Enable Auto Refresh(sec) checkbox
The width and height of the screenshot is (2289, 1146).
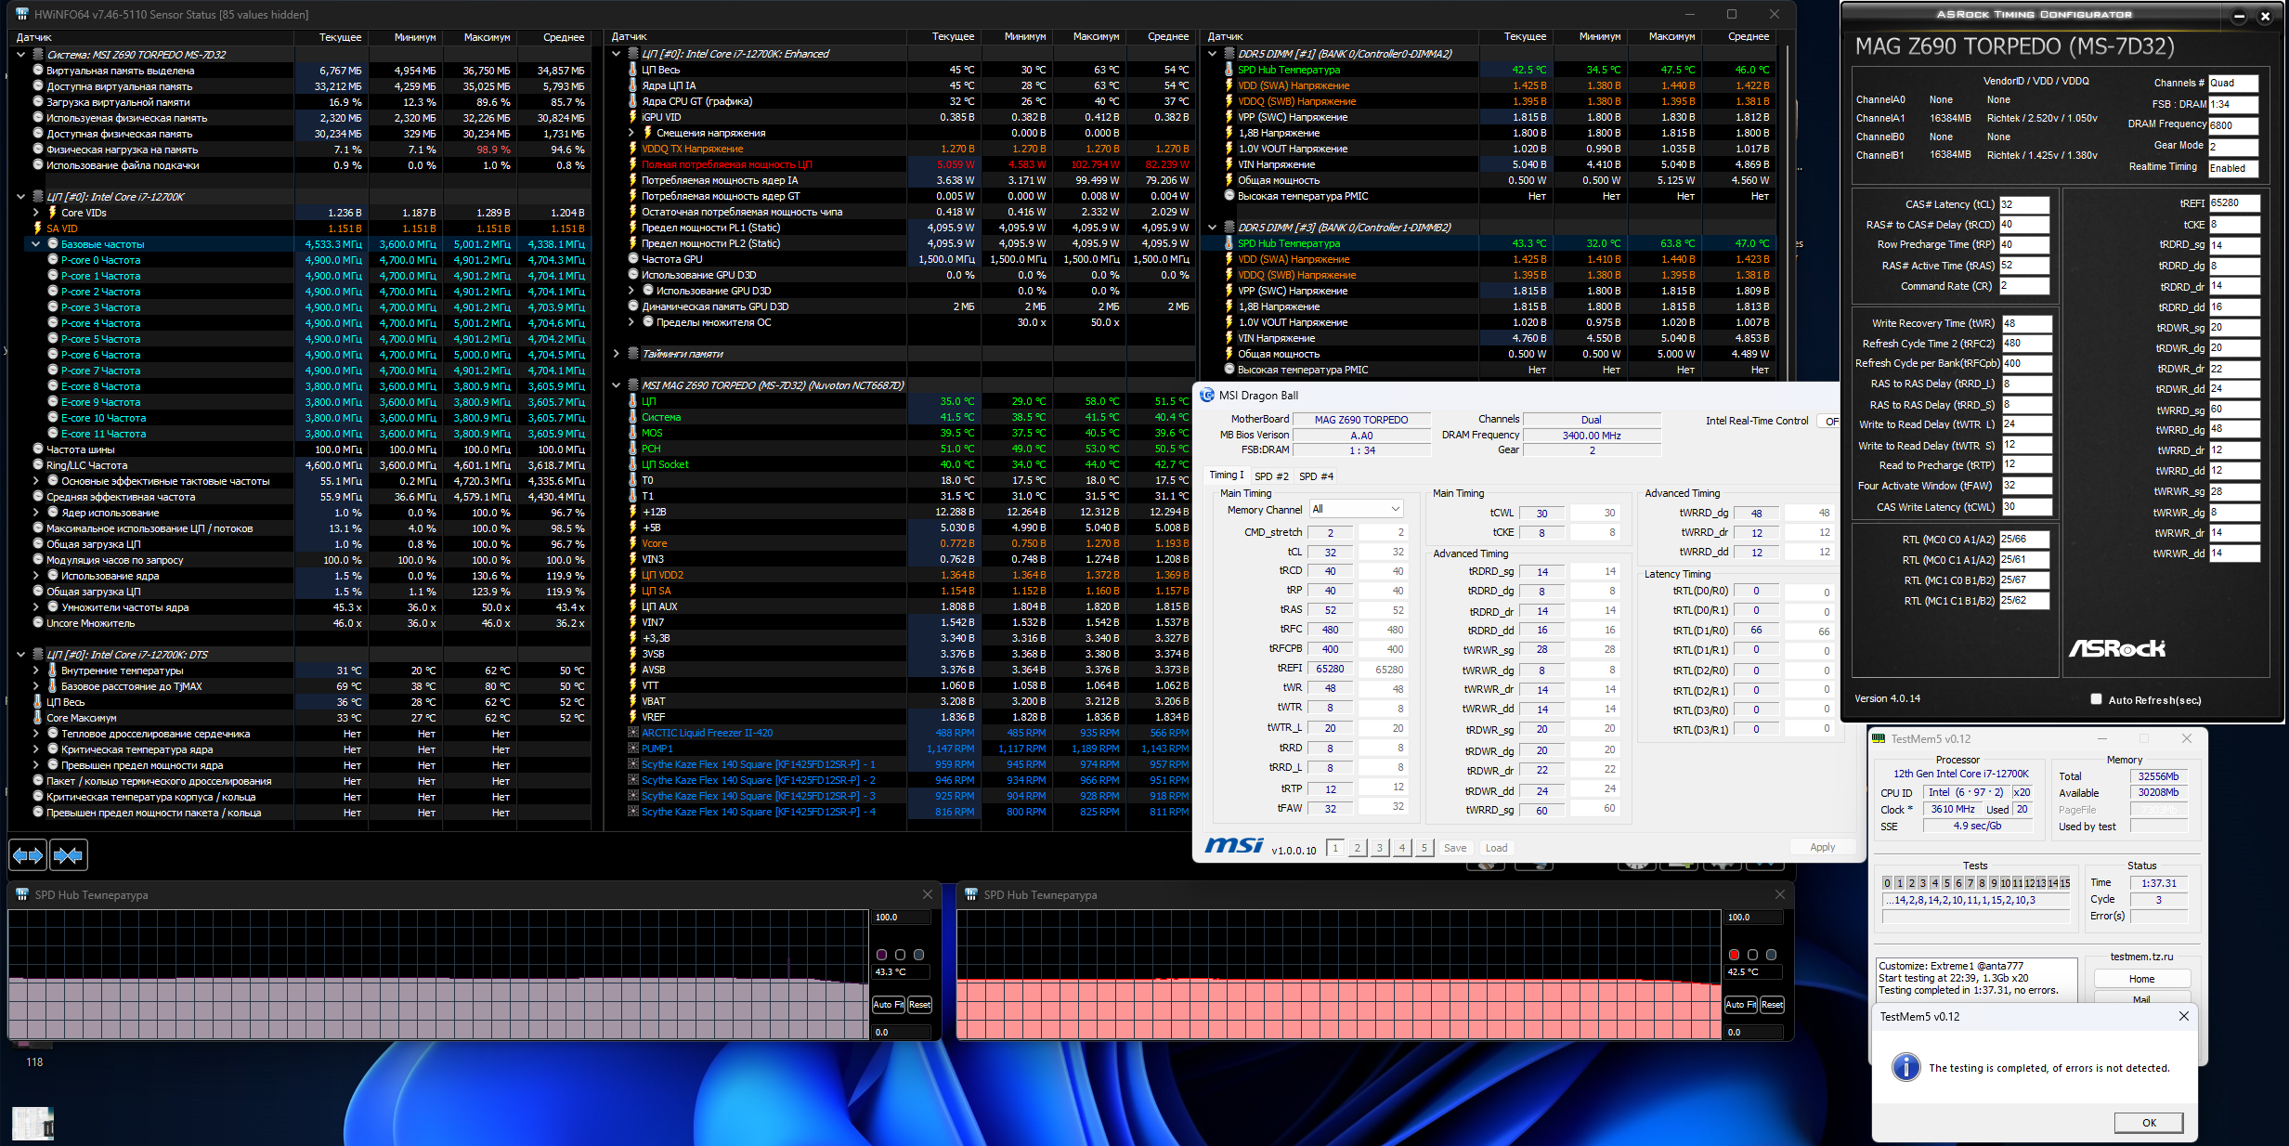pos(2096,699)
